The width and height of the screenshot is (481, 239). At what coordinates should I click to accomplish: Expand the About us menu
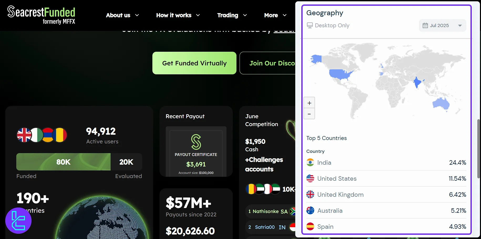[x=122, y=15]
